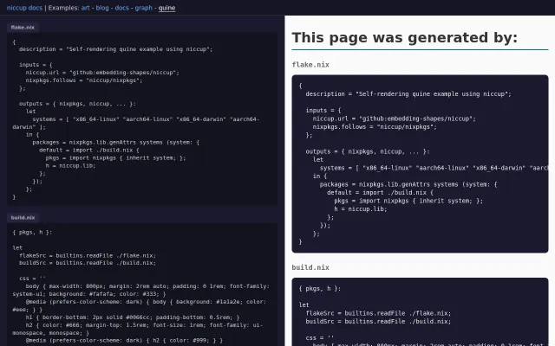
Task: Click 'flakeSrc = builtins.readFile' line in left panel
Action: point(88,256)
